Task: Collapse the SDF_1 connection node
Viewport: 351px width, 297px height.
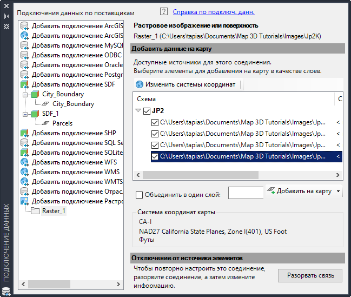Action: point(25,114)
